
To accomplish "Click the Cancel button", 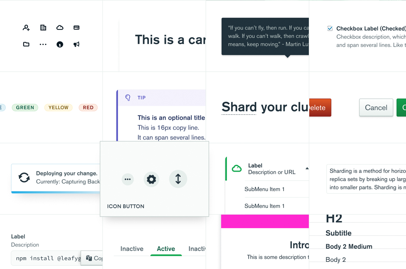I will pyautogui.click(x=376, y=108).
